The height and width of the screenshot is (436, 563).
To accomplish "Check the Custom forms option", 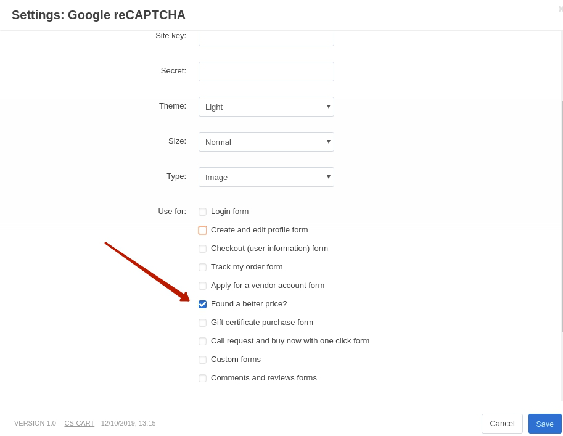I will click(202, 360).
